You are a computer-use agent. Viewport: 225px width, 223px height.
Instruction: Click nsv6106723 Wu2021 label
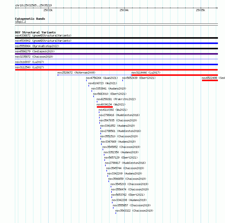coord(103,83)
